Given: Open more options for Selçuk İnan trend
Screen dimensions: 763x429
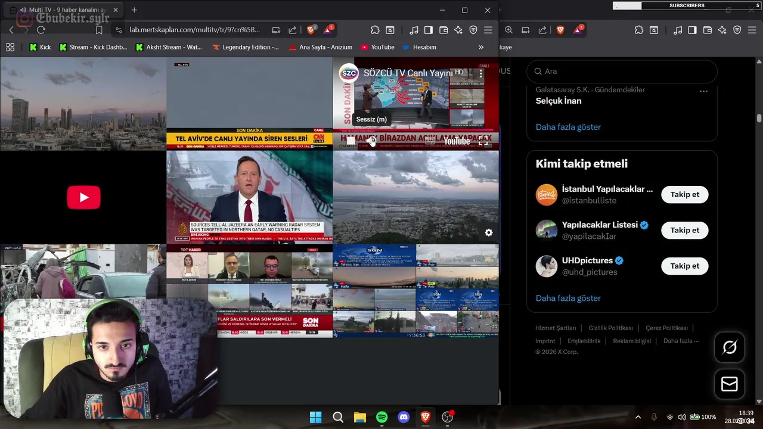Looking at the screenshot, I should [703, 91].
